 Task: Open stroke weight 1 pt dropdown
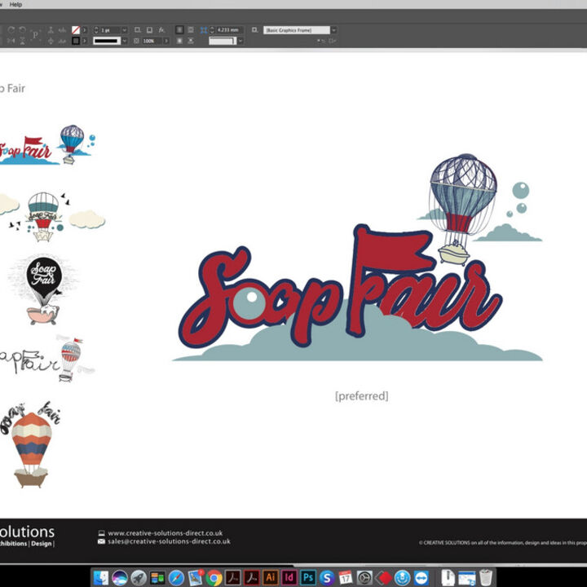click(124, 30)
